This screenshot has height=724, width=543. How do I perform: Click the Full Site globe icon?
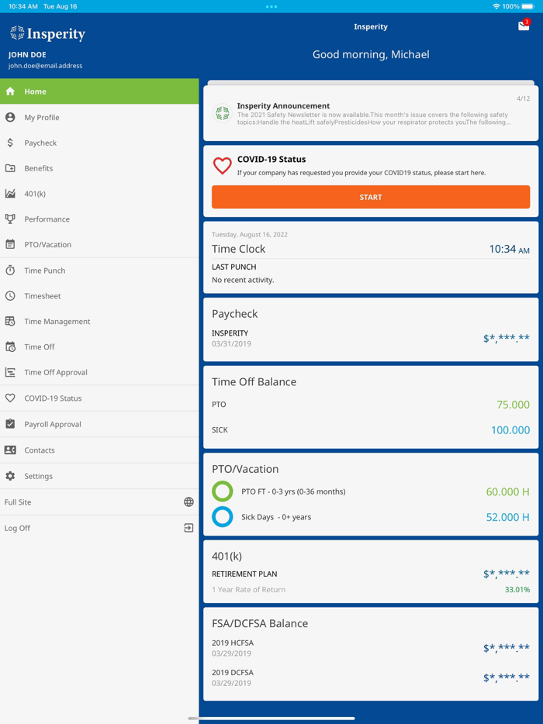188,502
